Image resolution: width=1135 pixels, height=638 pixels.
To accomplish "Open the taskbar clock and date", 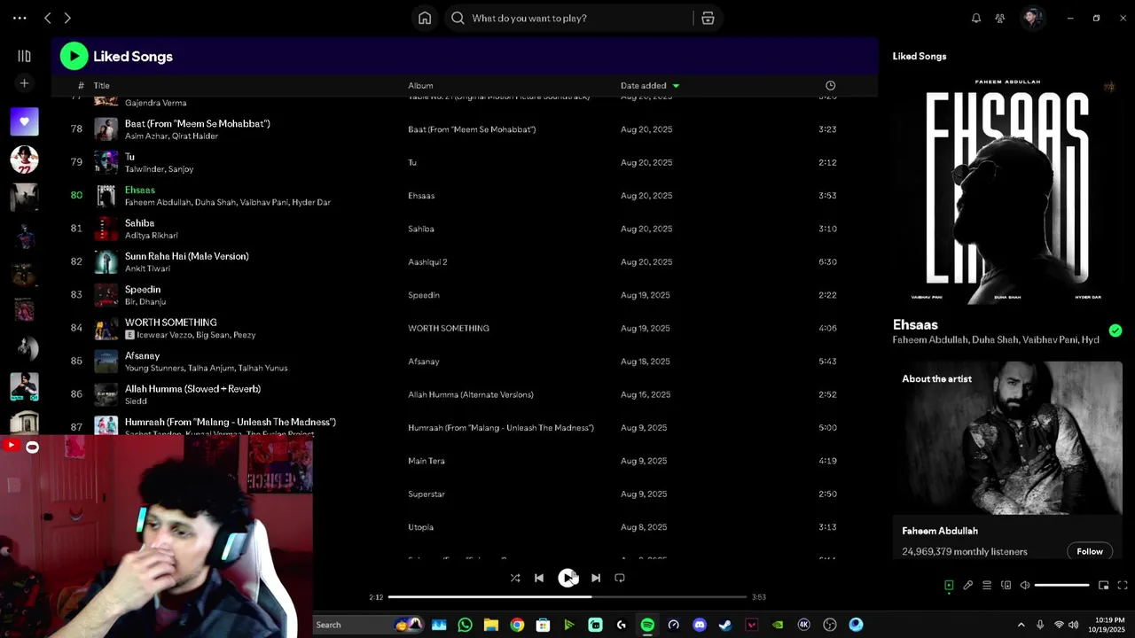I will coord(1109,625).
